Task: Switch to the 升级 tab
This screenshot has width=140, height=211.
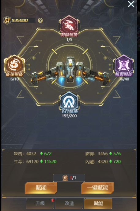Action: (40, 203)
